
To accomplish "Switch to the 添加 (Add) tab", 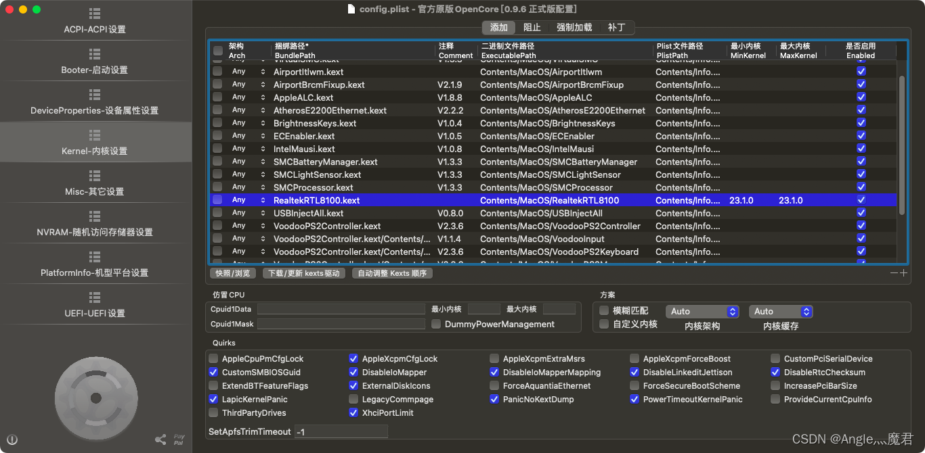I will click(499, 28).
